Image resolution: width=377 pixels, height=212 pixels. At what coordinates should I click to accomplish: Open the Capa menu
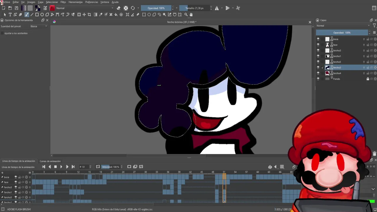click(x=40, y=2)
